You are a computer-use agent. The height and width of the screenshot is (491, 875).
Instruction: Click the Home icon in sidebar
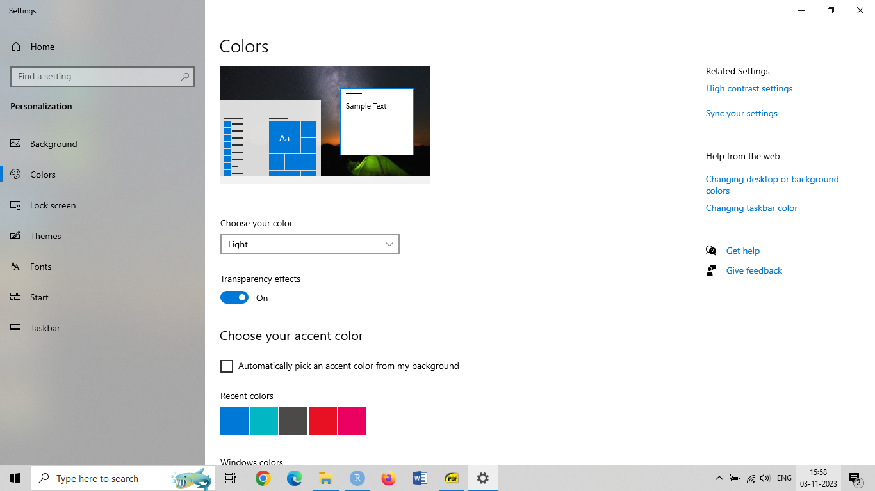(x=16, y=47)
